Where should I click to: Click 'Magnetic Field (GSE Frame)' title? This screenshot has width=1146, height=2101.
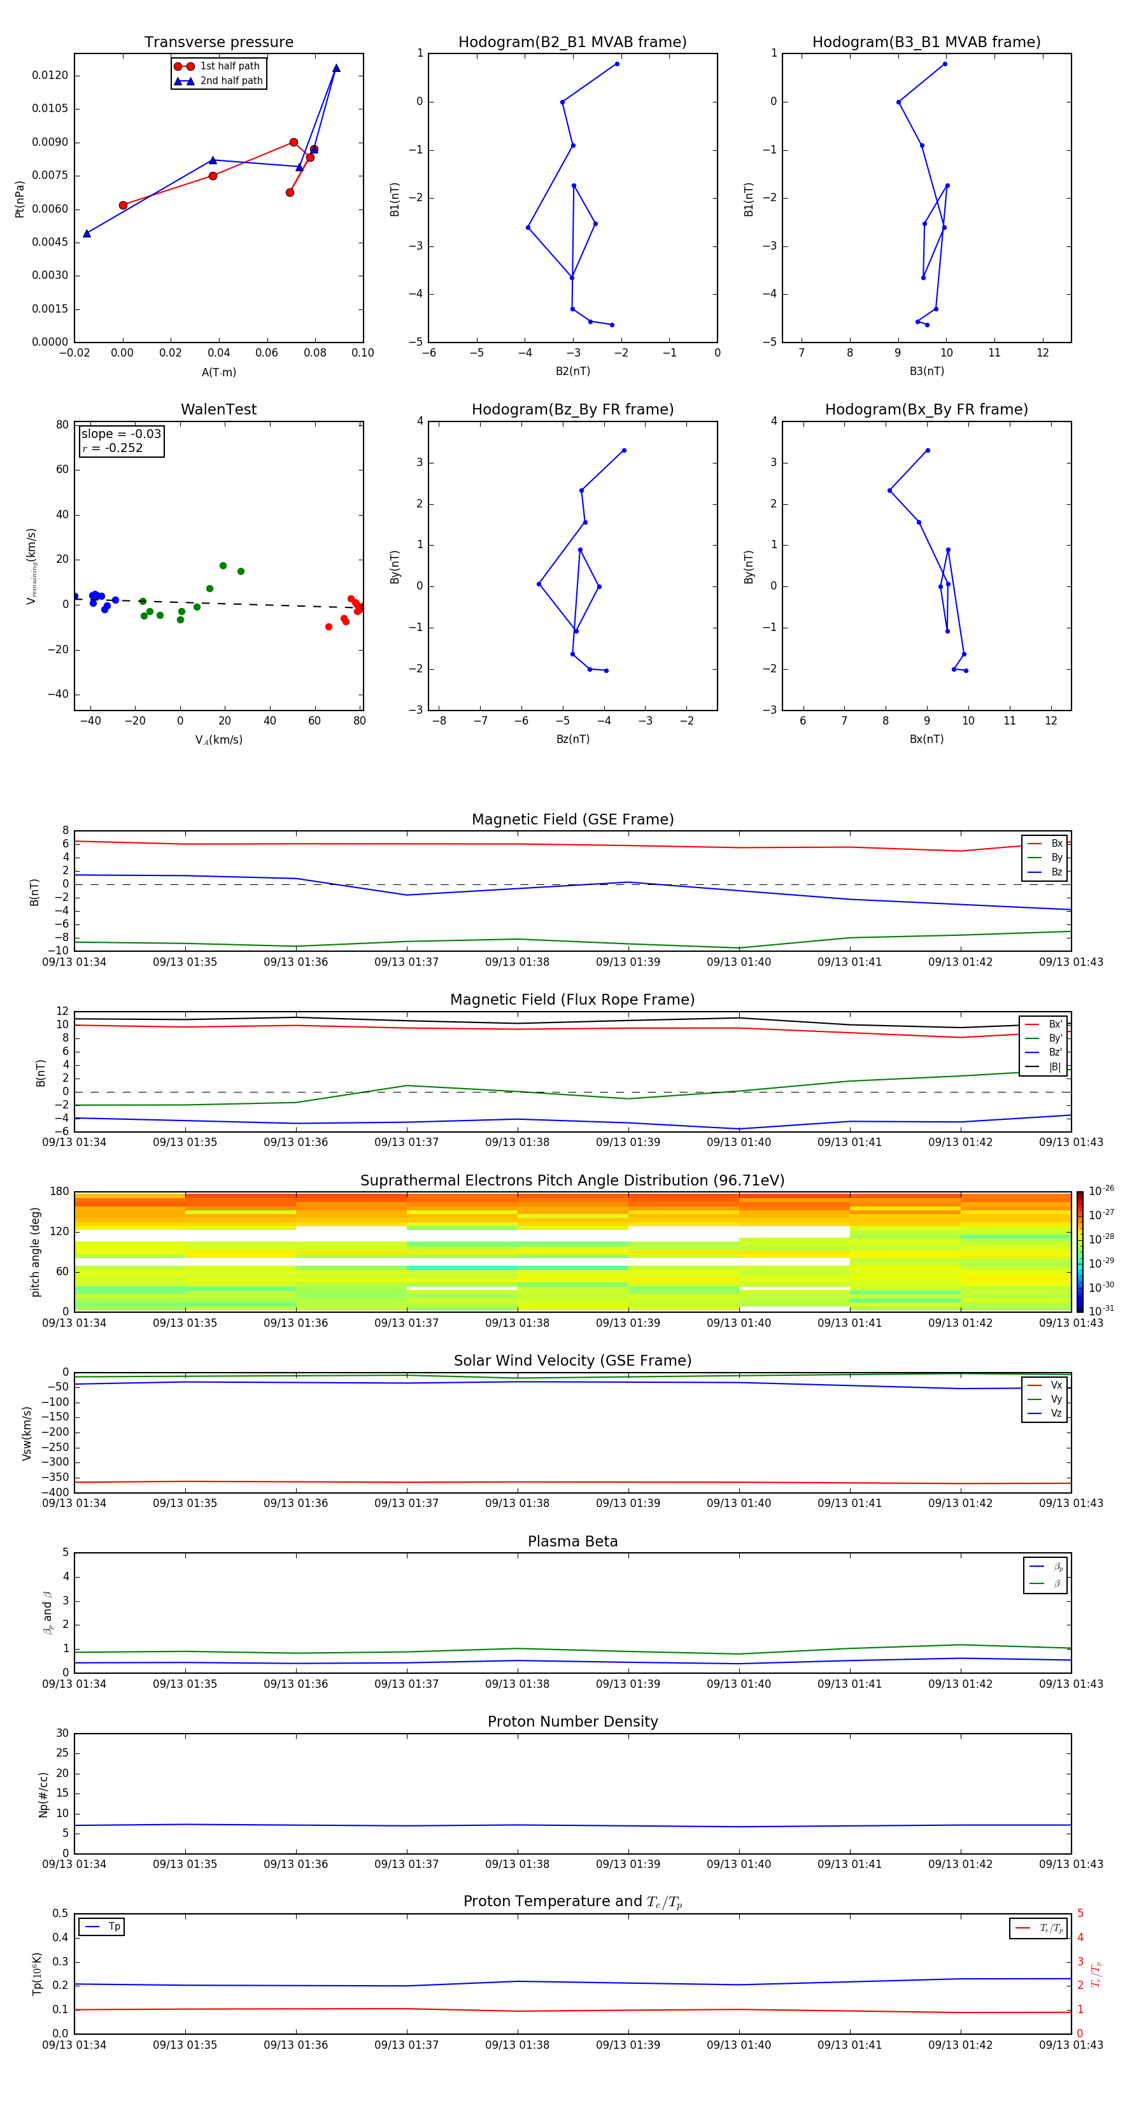[x=572, y=819]
